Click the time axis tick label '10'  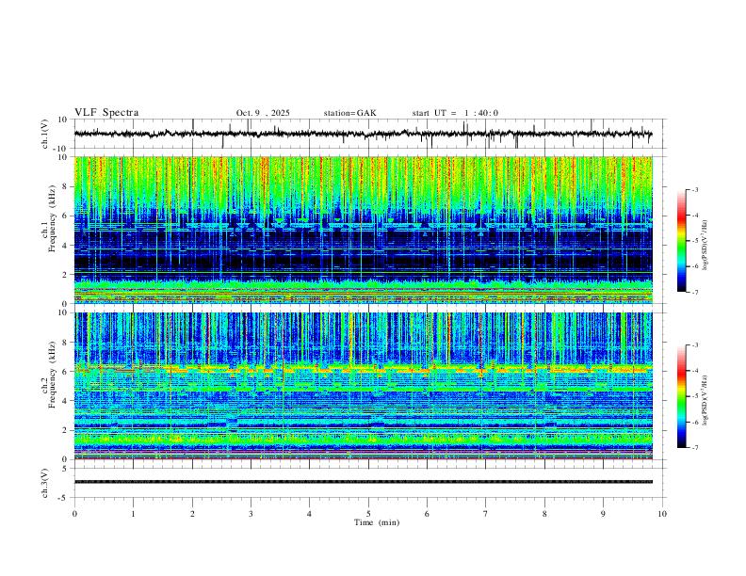(x=662, y=514)
